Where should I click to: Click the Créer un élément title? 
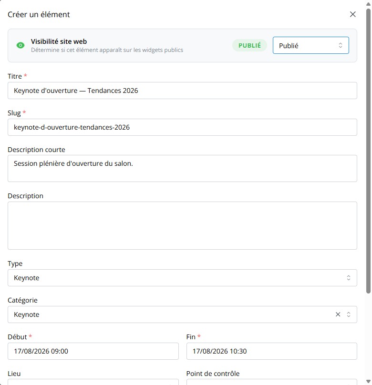coord(39,14)
